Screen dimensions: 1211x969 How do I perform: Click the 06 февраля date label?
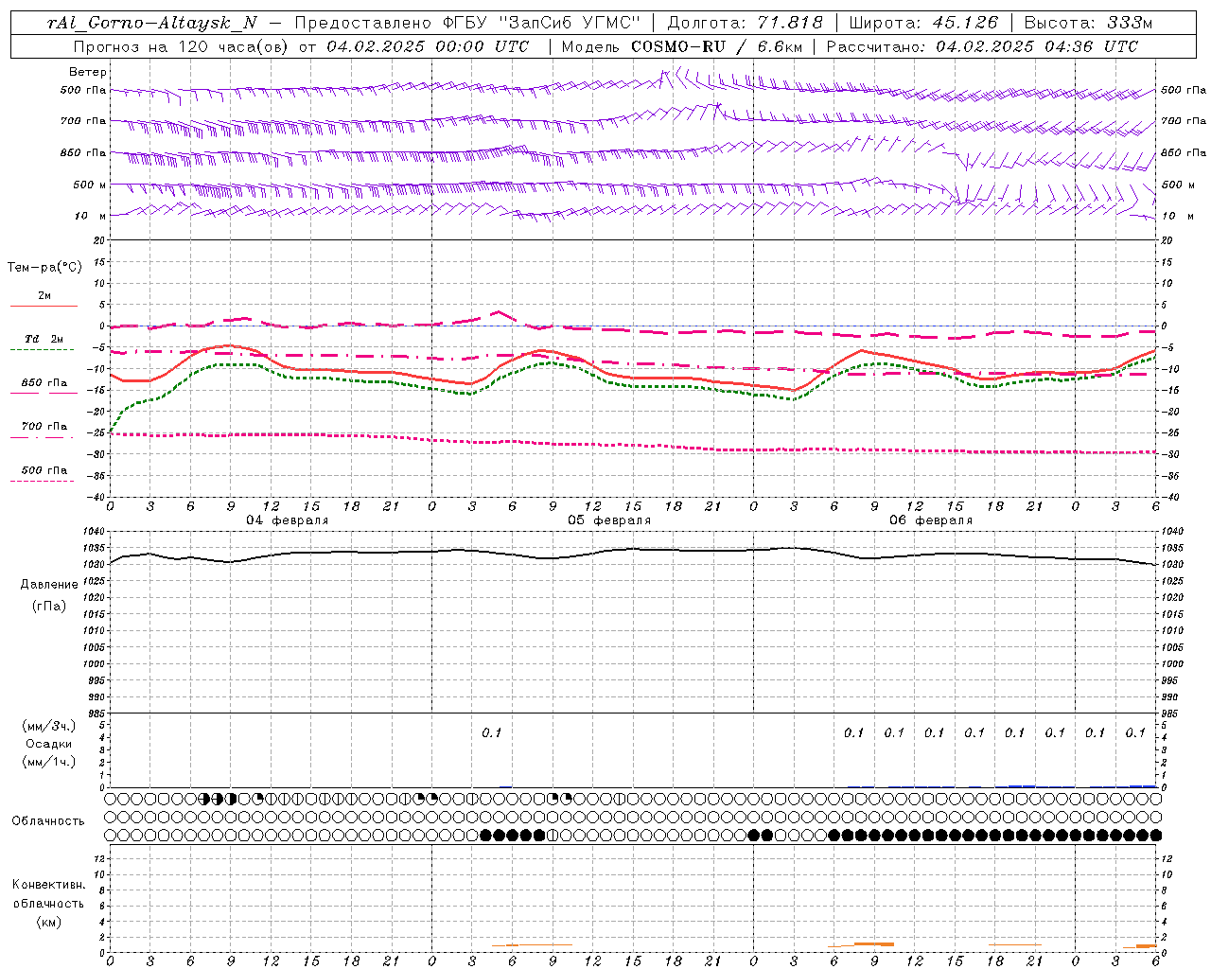(931, 520)
